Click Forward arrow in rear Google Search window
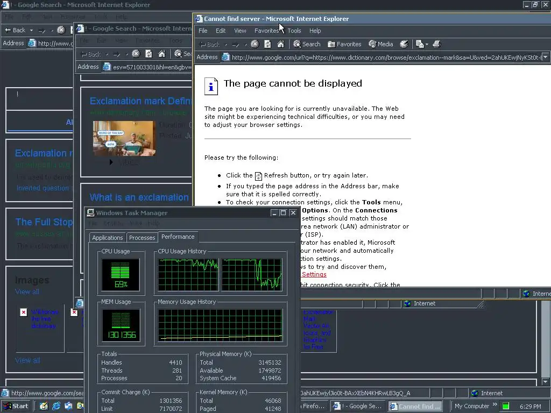551x413 pixels. (x=42, y=31)
